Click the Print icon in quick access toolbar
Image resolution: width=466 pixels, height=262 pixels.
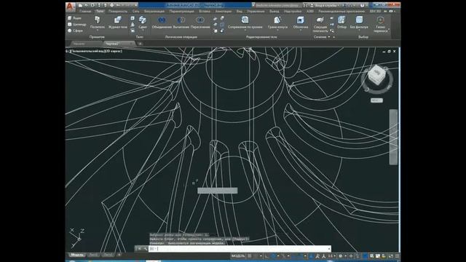111,5
